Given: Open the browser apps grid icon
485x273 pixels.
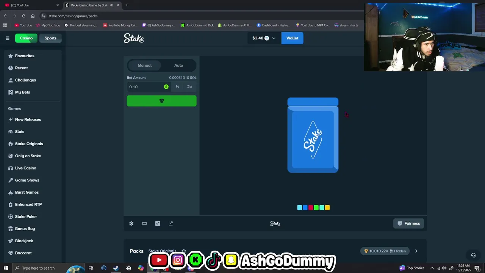Looking at the screenshot, I should (5, 25).
